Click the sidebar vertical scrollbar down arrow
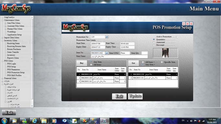 (x=32, y=106)
